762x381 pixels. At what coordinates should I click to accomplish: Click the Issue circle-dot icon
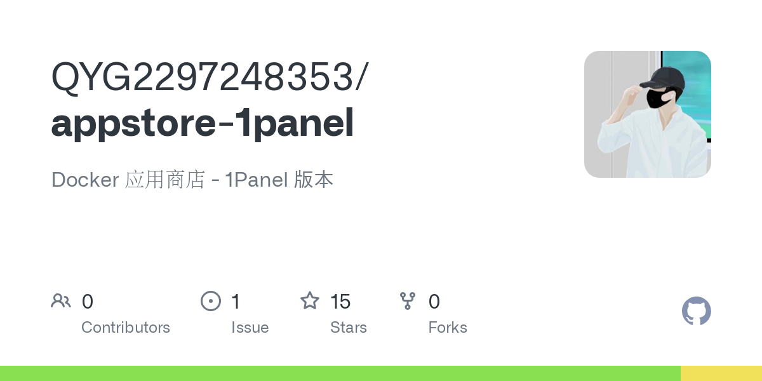pyautogui.click(x=211, y=301)
